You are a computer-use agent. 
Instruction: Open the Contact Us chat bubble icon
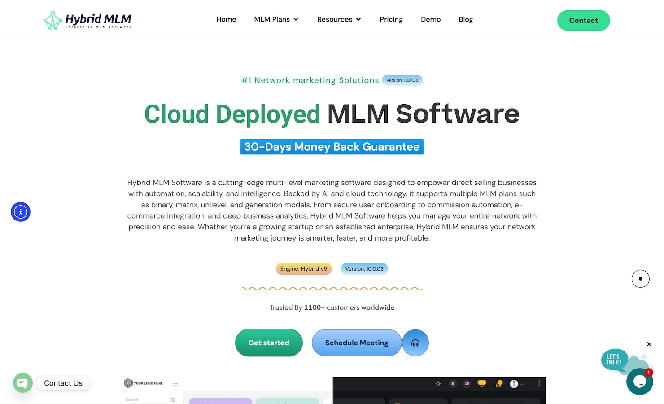click(x=22, y=383)
